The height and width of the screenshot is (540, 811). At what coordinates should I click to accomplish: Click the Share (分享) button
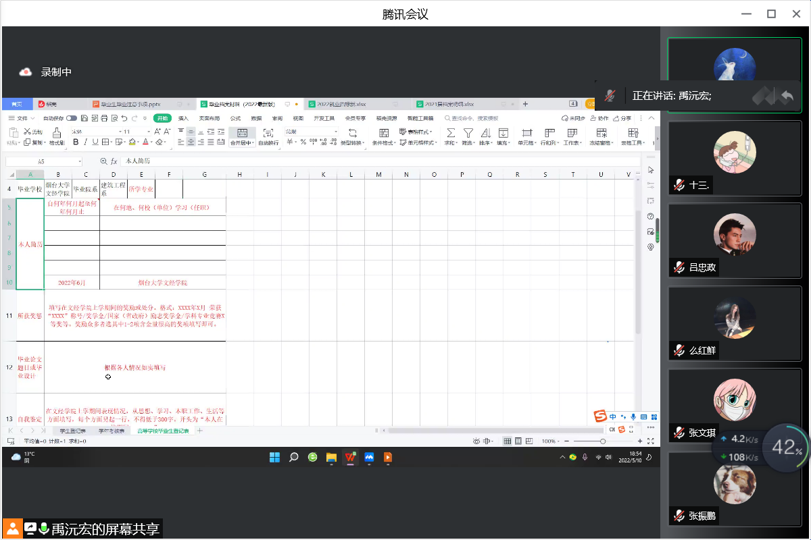pyautogui.click(x=622, y=118)
